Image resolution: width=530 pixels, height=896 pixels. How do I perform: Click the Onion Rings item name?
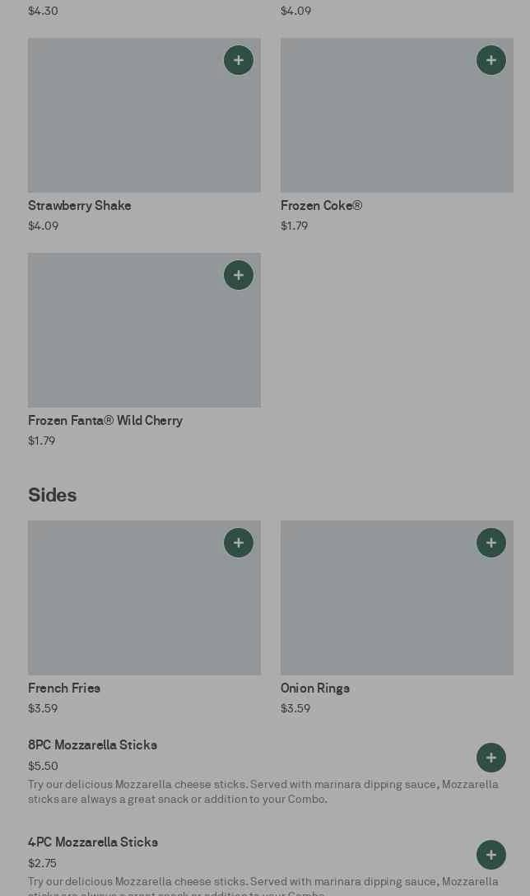[x=315, y=688]
